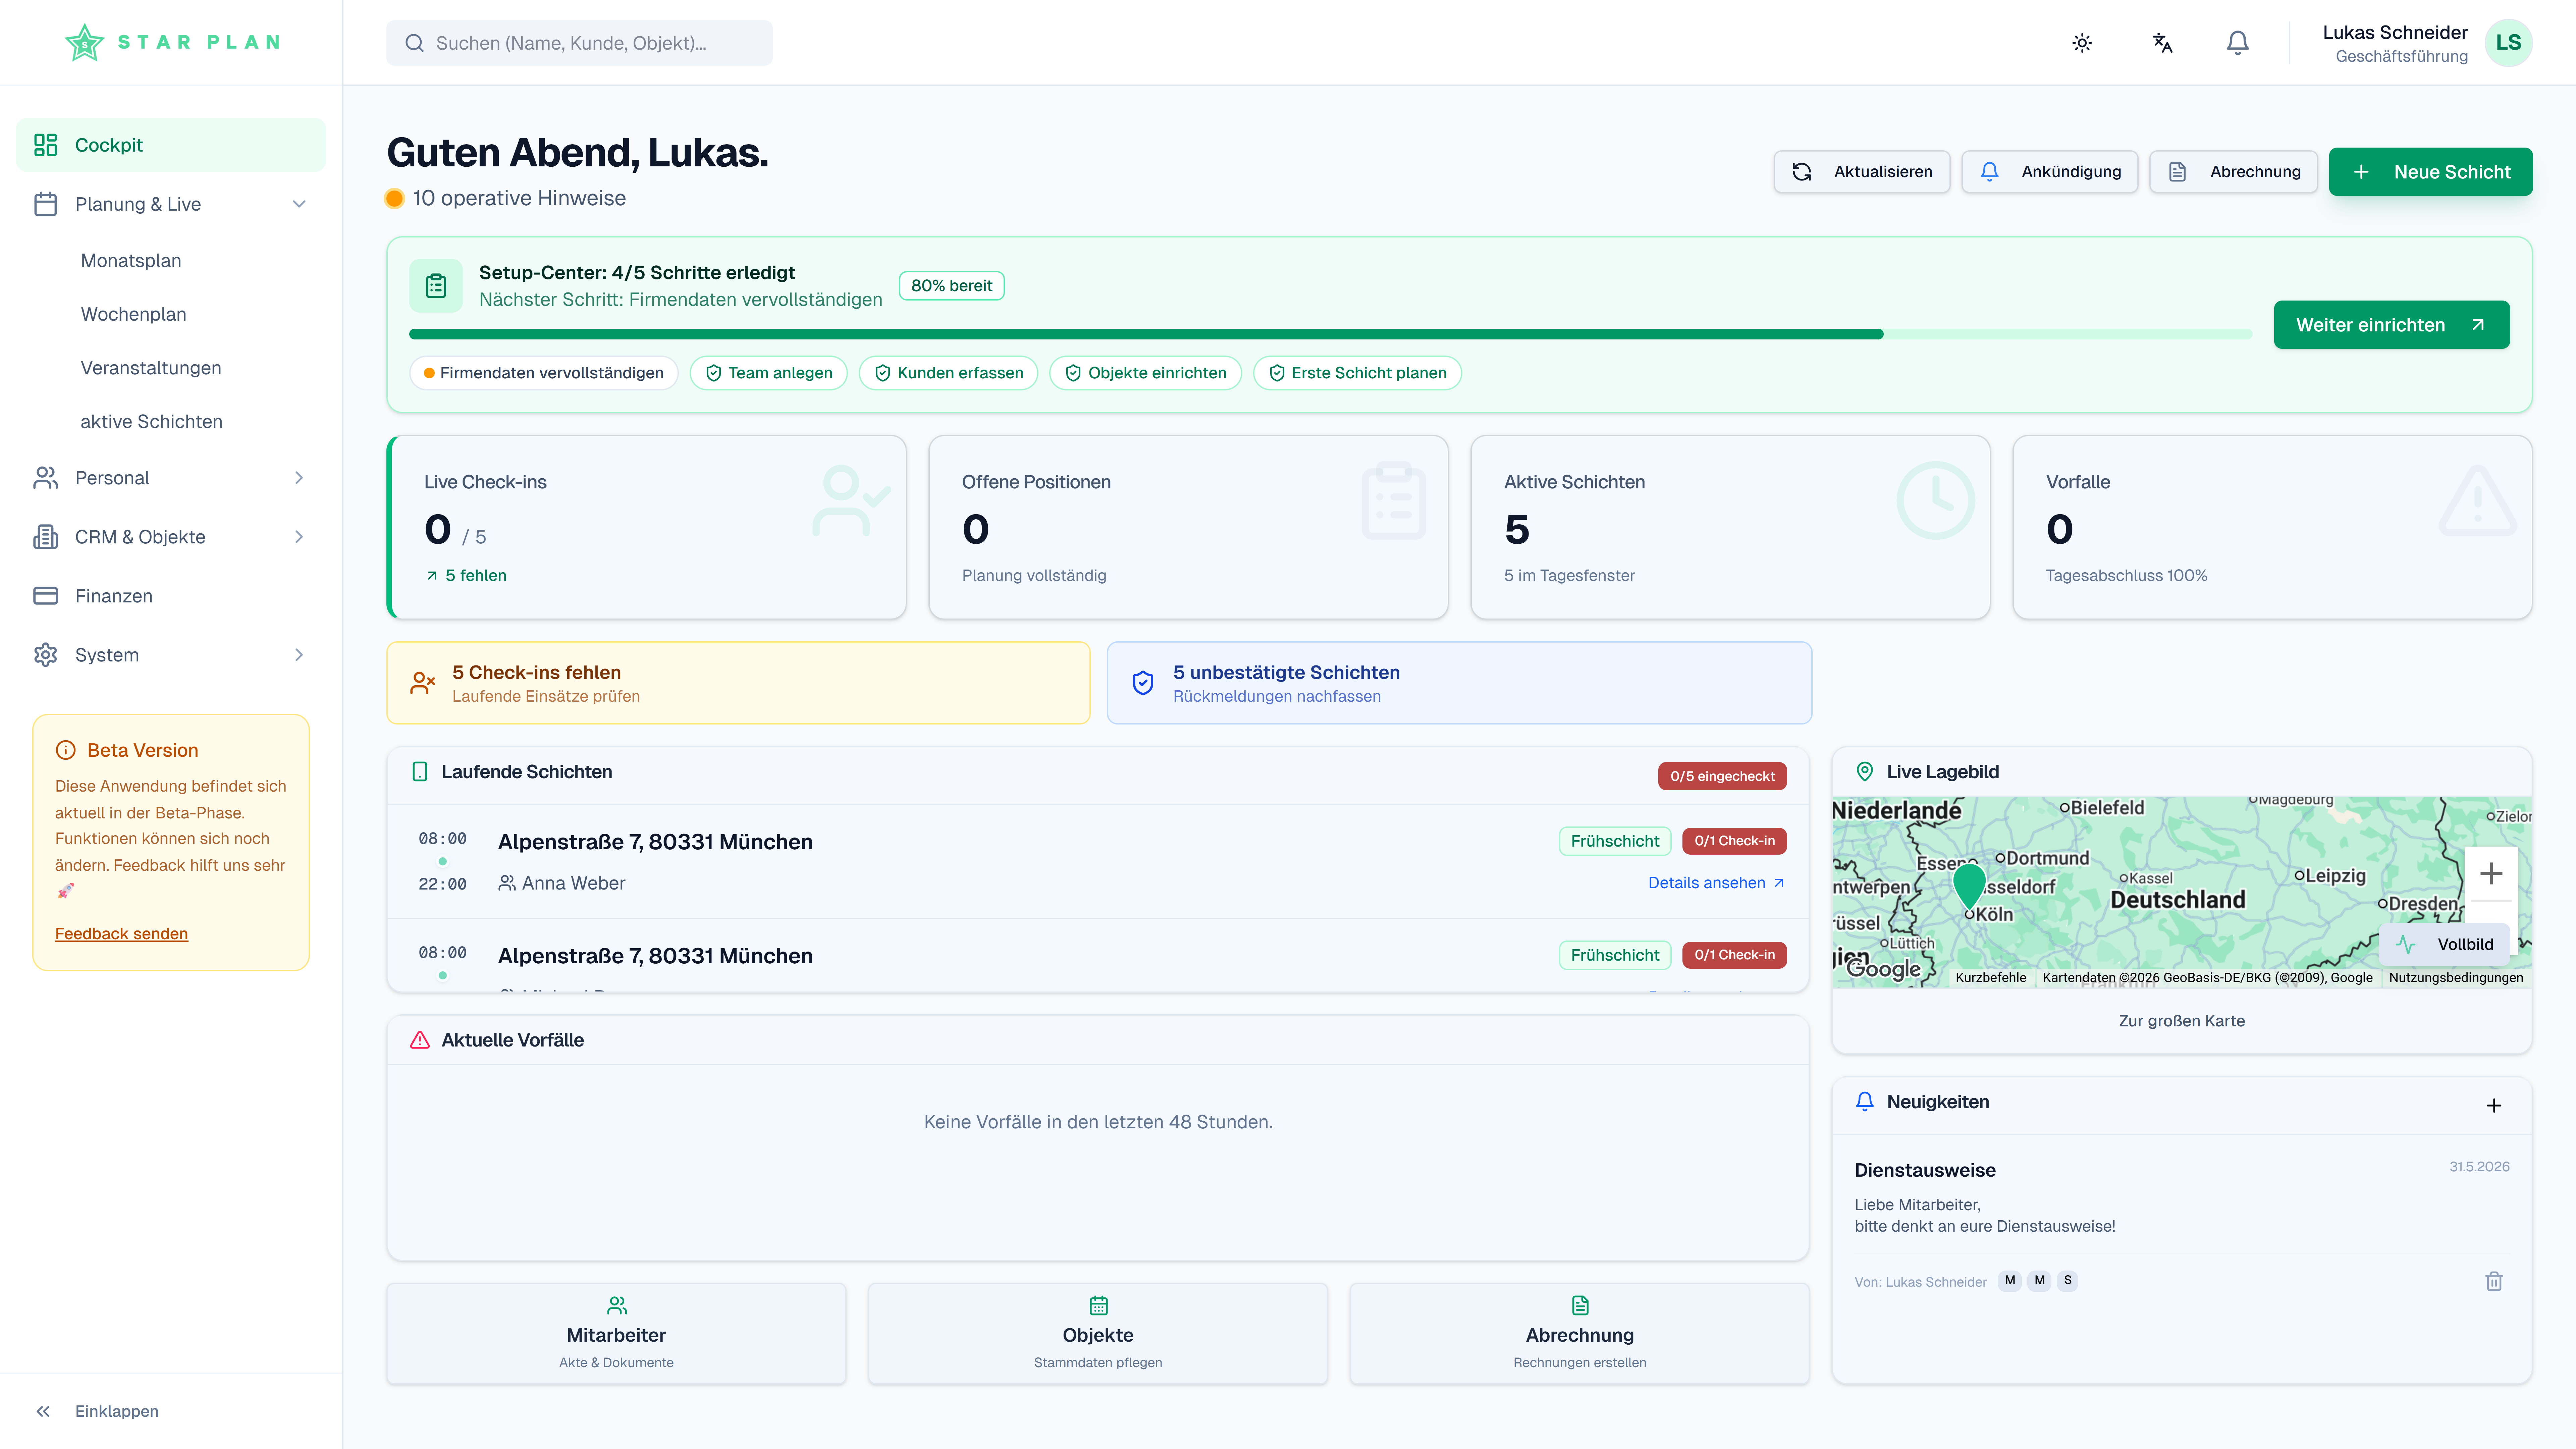Click the LS user avatar
This screenshot has height=1449, width=2576.
click(x=2508, y=43)
